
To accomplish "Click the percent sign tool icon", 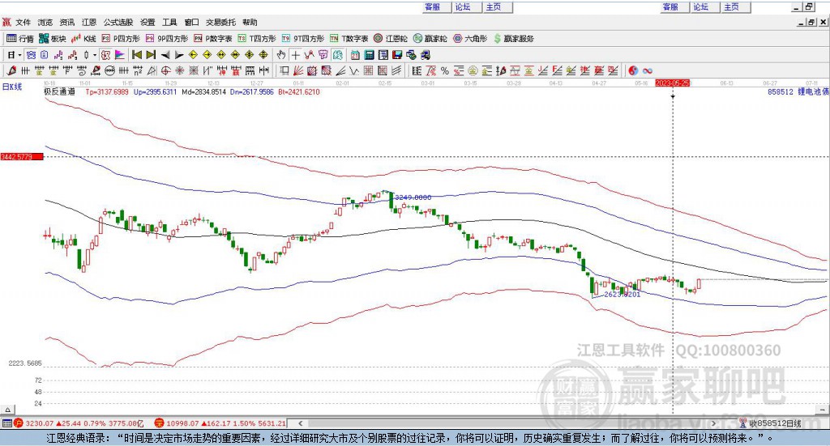I will tap(445, 70).
